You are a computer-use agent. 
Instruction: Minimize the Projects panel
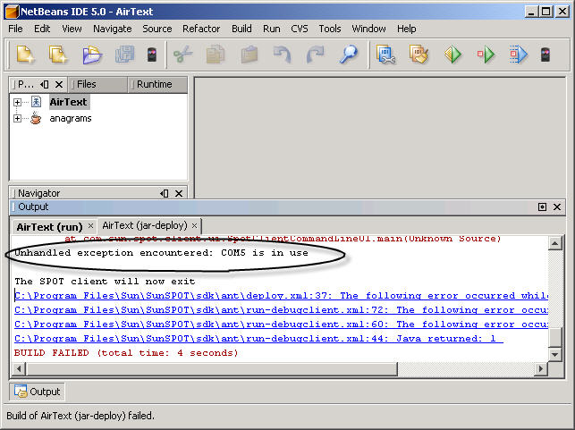[x=45, y=84]
